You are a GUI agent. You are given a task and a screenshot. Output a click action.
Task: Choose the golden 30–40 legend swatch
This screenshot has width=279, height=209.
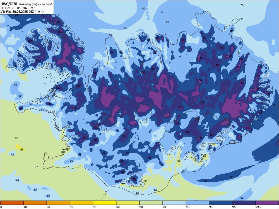click(81, 203)
